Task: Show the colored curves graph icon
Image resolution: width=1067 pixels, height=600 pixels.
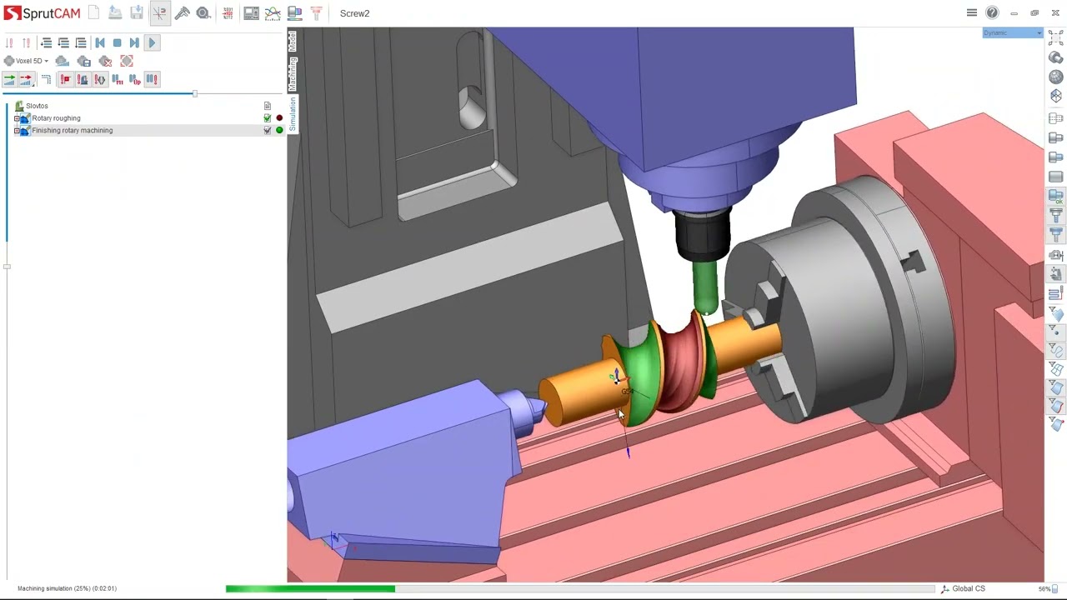Action: 273,13
